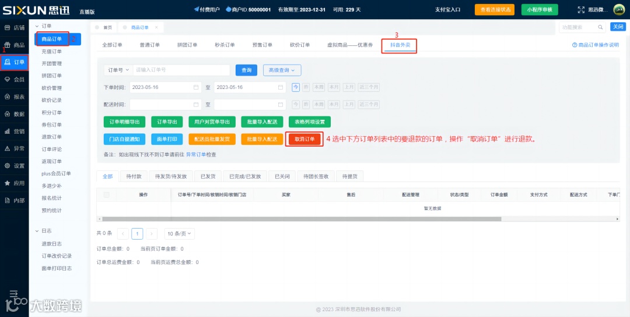Click 小程序审核 button in header
630x317 pixels.
pyautogui.click(x=540, y=10)
